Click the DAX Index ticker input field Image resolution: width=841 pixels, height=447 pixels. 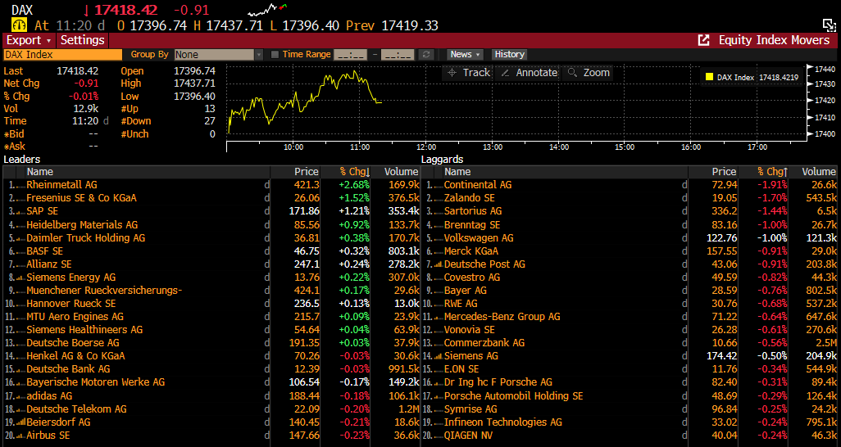coord(63,55)
